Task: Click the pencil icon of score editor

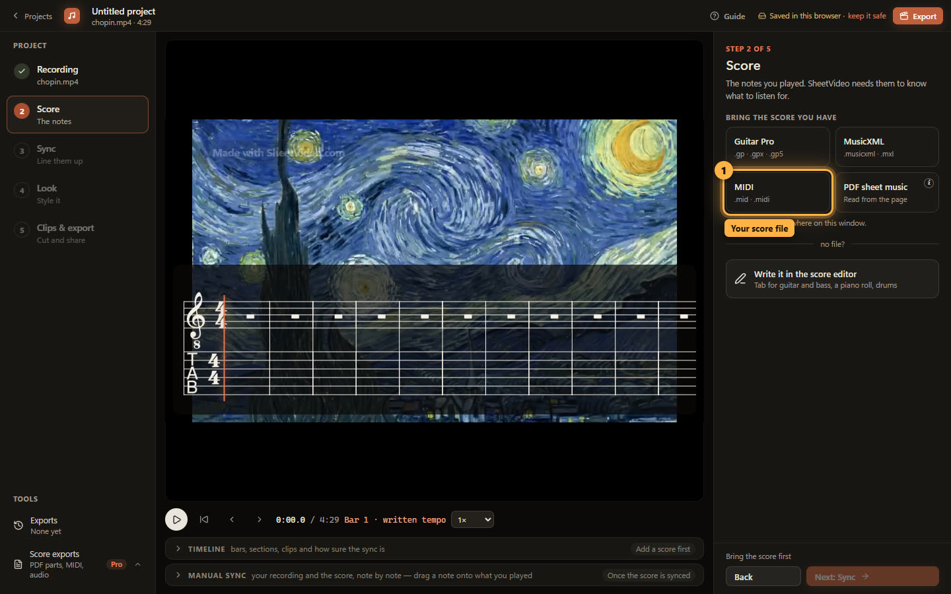Action: click(x=740, y=279)
